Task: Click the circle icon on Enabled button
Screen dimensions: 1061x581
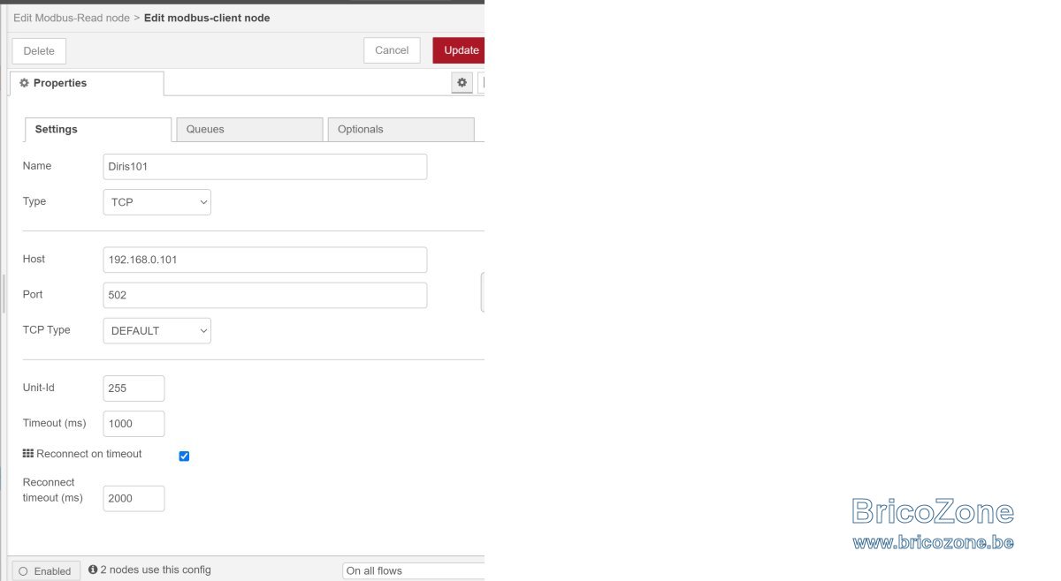Action: [23, 571]
